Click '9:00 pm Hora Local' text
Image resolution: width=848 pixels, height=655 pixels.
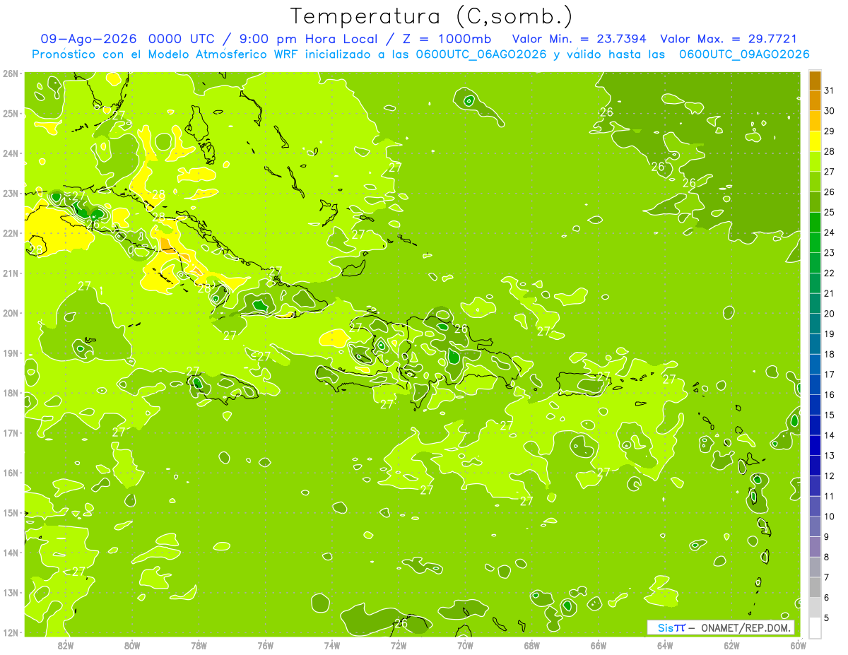click(x=307, y=40)
